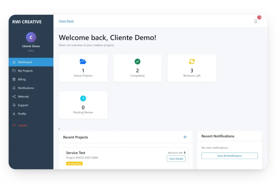Click the My Projects folder icon
Screen dimensions: 276x184
(14, 71)
